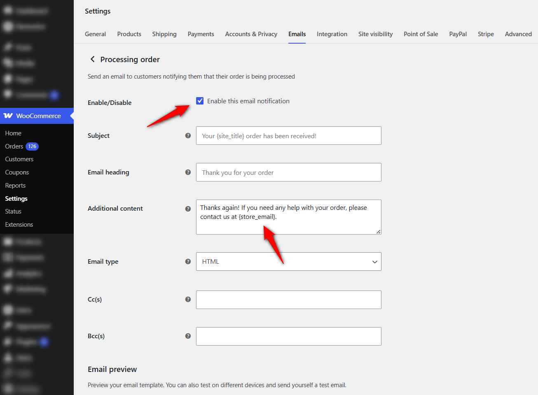Viewport: 538px width, 395px height.
Task: Toggle Enable this email notification checkbox
Action: click(x=200, y=101)
